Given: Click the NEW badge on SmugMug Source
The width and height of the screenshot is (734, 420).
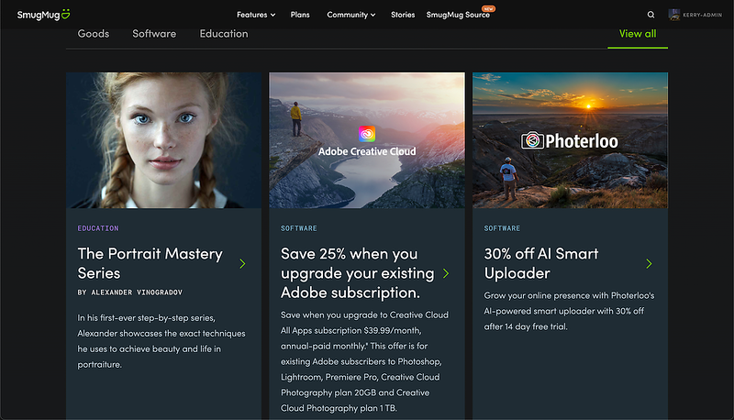Looking at the screenshot, I should click(x=488, y=8).
